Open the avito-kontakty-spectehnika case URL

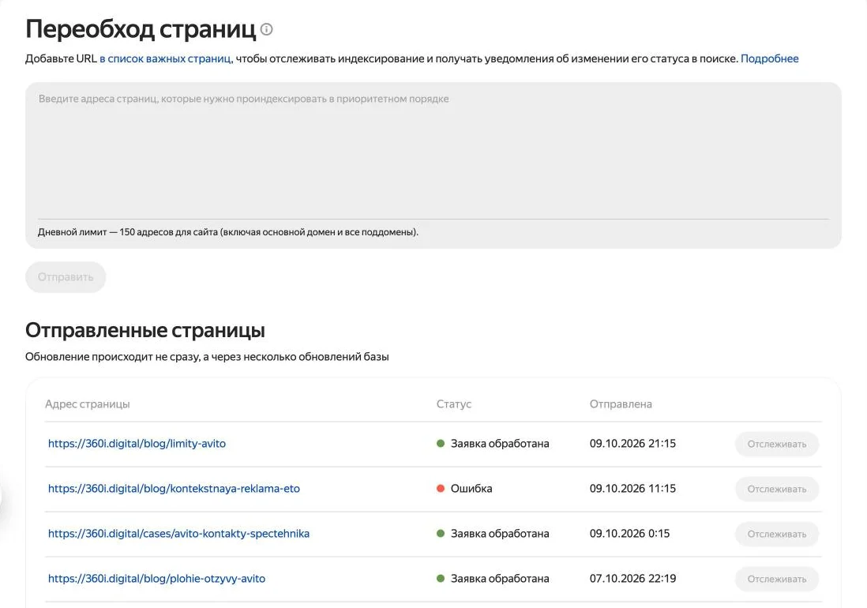coord(178,534)
